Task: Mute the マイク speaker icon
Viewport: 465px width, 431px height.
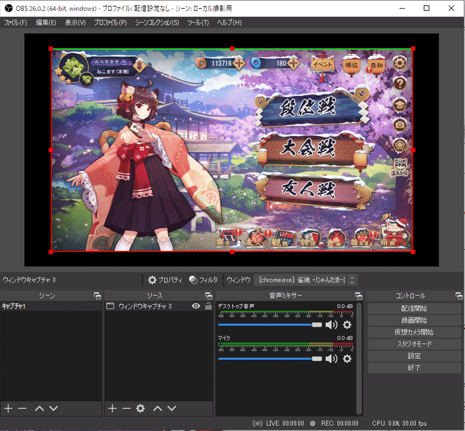Action: 331,359
